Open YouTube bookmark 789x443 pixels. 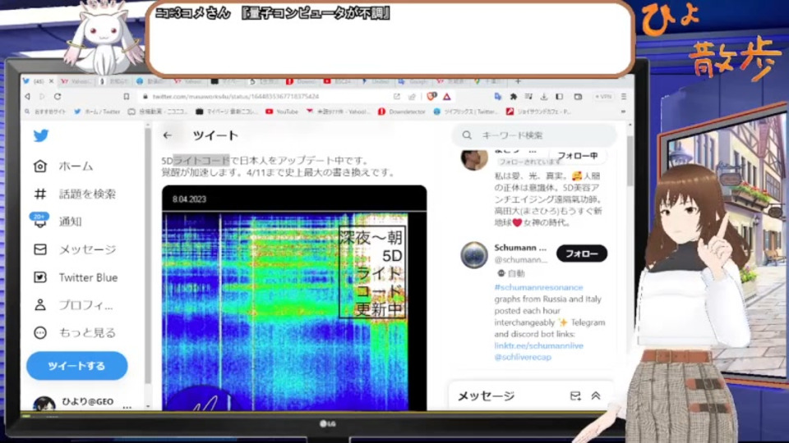point(282,112)
